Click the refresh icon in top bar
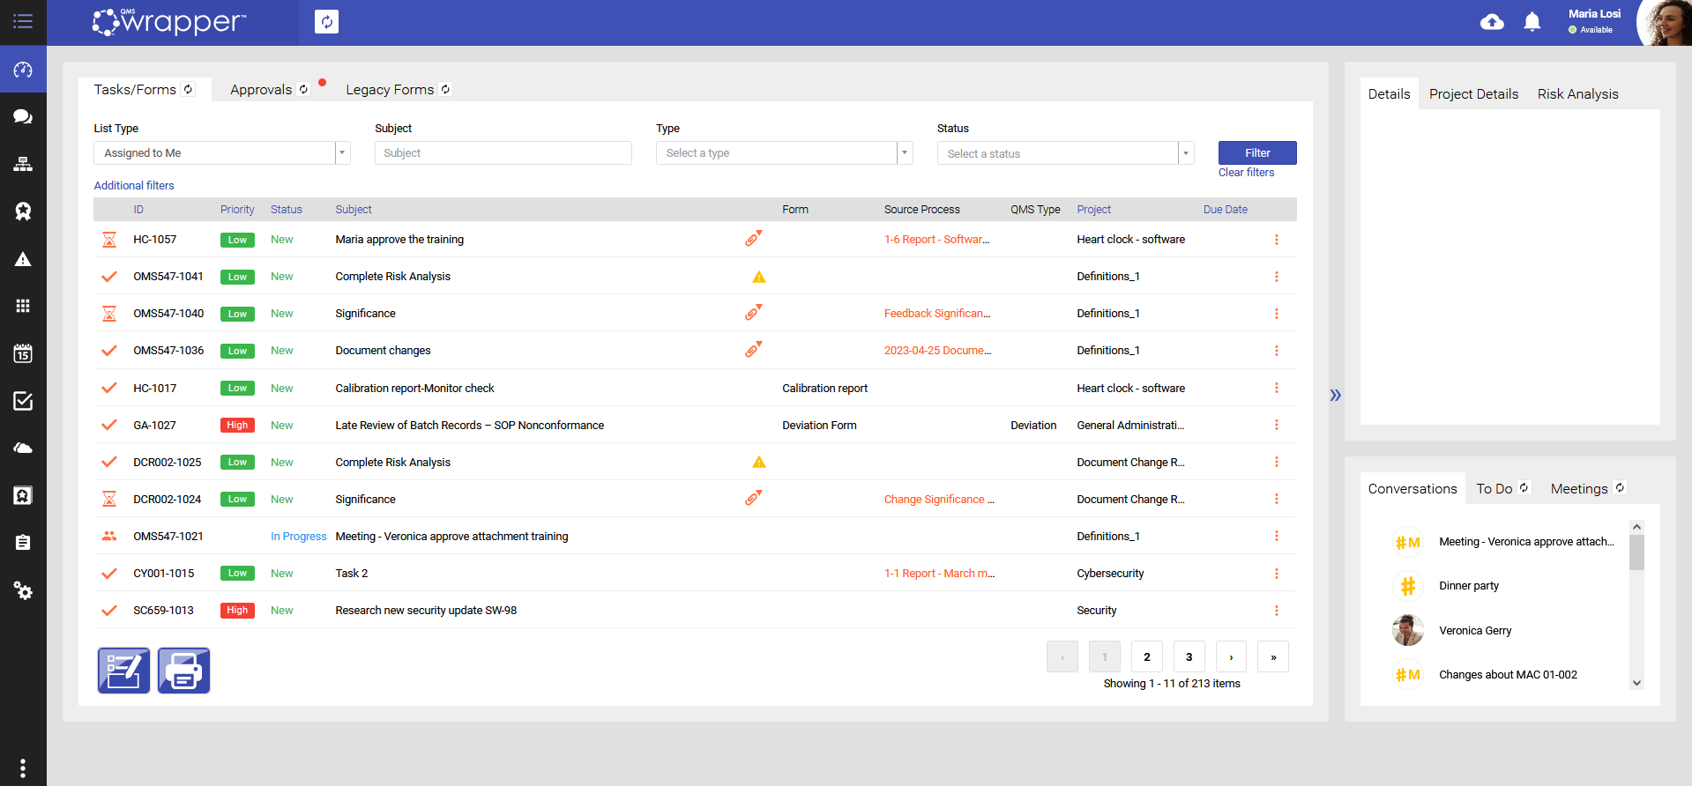The height and width of the screenshot is (786, 1692). point(326,22)
